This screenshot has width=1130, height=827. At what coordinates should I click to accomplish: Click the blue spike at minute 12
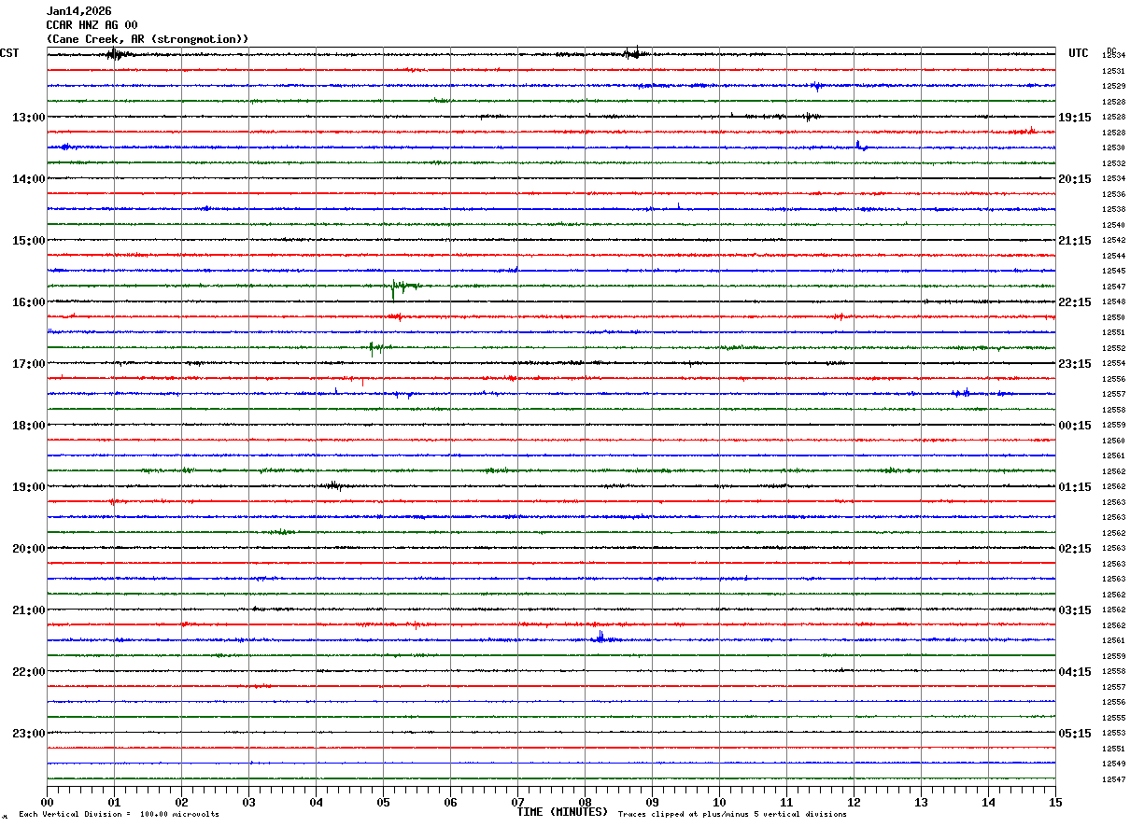[x=859, y=145]
